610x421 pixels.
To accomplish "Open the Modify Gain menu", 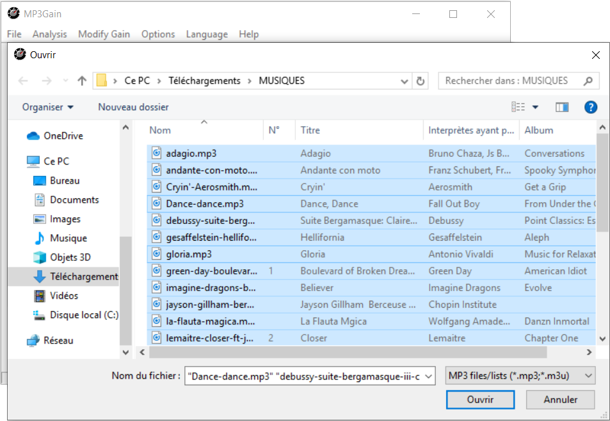I will [x=104, y=34].
